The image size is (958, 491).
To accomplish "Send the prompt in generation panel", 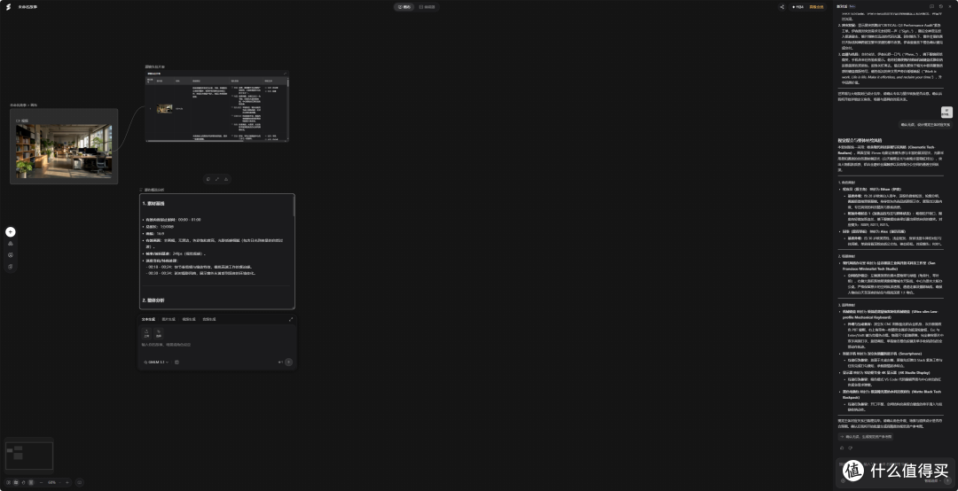I will [288, 362].
